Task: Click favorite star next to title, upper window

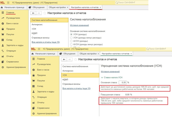Action: pos(45,13)
